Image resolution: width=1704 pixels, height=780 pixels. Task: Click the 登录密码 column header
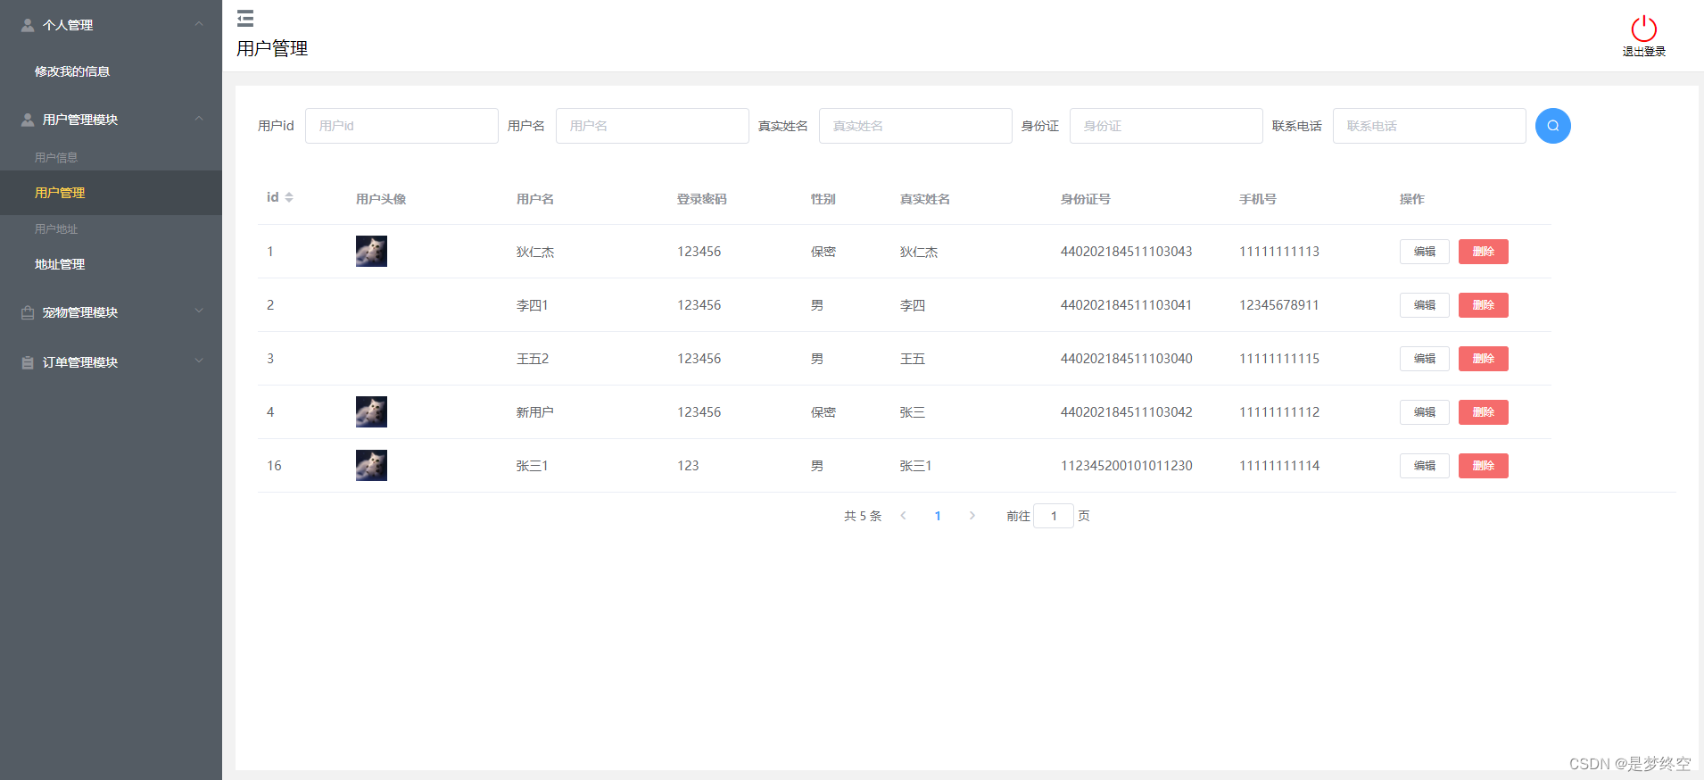tap(701, 199)
